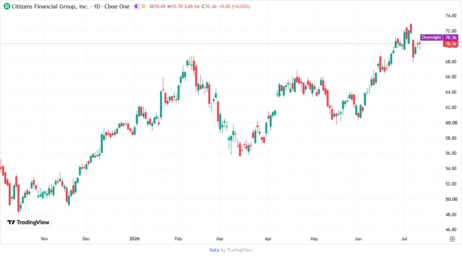Click the Jun label on time axis
Viewport: 462px width, 256px height.
click(358, 239)
